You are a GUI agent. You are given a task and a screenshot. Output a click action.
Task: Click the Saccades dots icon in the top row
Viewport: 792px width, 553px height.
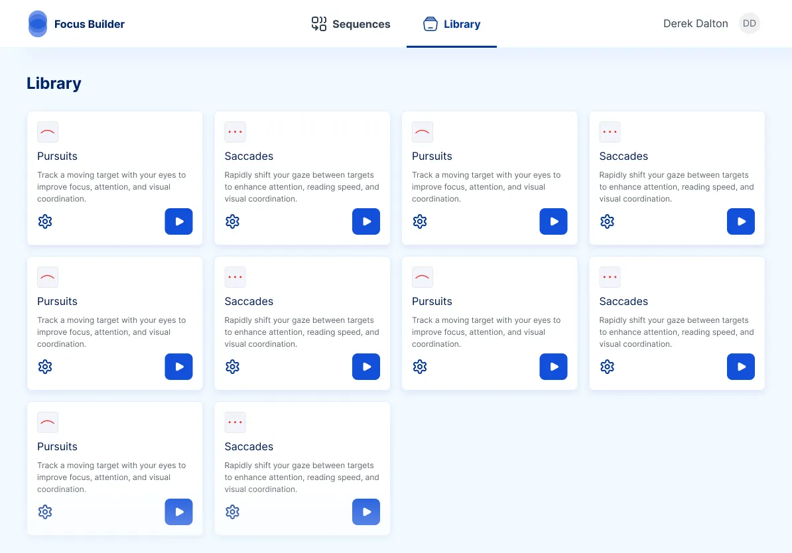[x=235, y=131]
